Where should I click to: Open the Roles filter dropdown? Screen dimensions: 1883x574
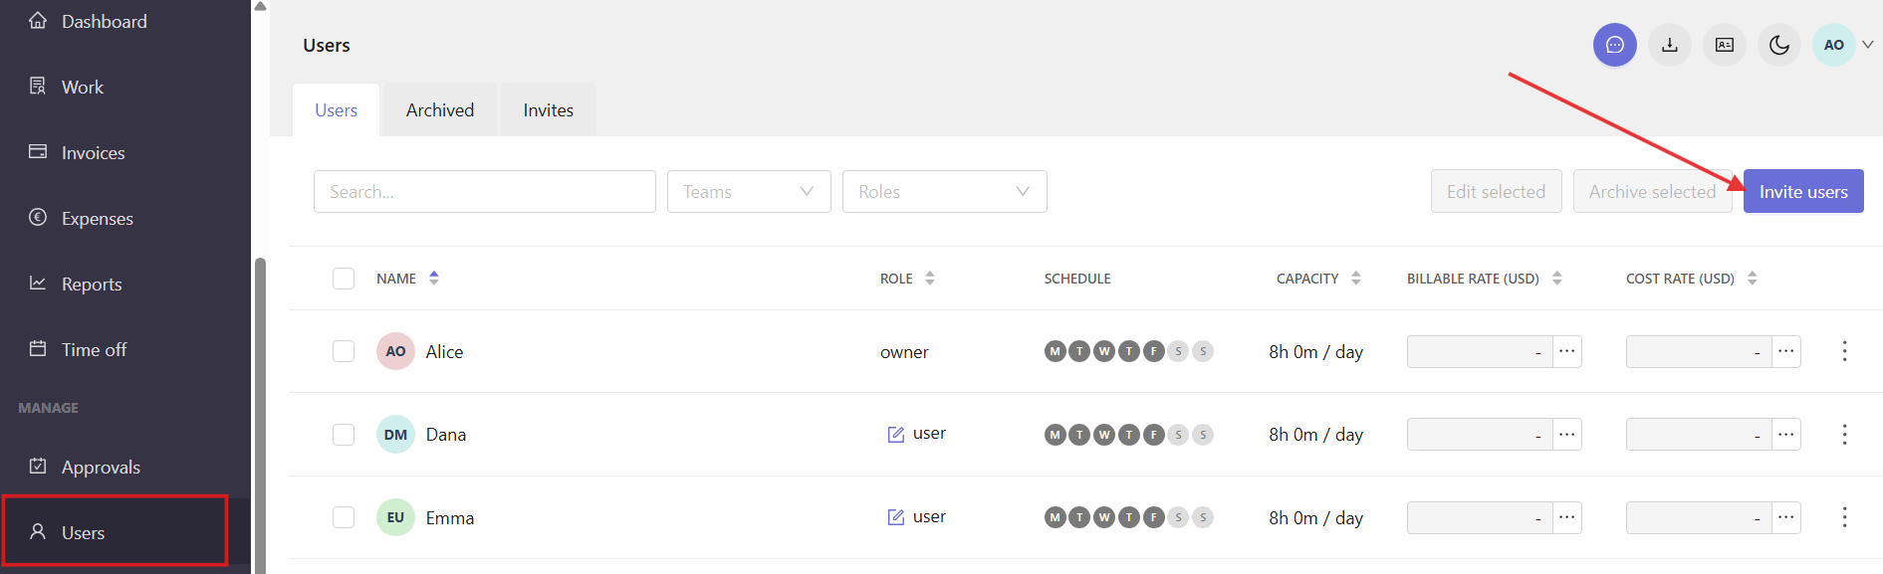click(945, 191)
